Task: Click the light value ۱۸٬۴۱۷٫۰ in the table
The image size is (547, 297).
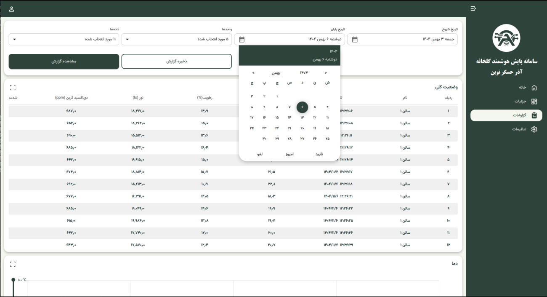Action: coord(138,111)
